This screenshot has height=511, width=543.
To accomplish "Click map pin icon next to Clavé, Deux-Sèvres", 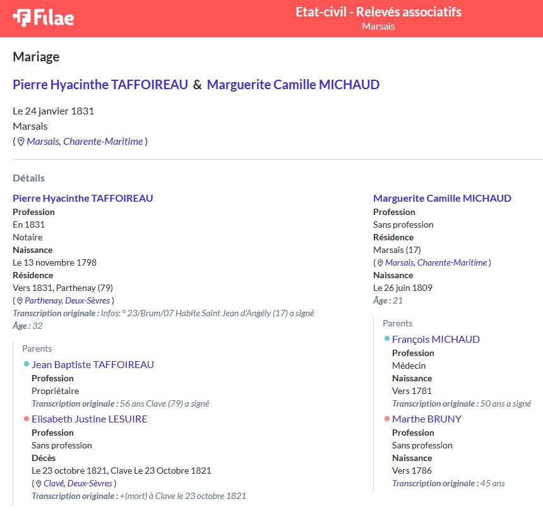I will tap(39, 484).
